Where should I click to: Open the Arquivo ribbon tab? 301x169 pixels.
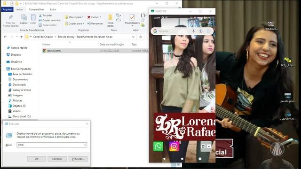7,9
